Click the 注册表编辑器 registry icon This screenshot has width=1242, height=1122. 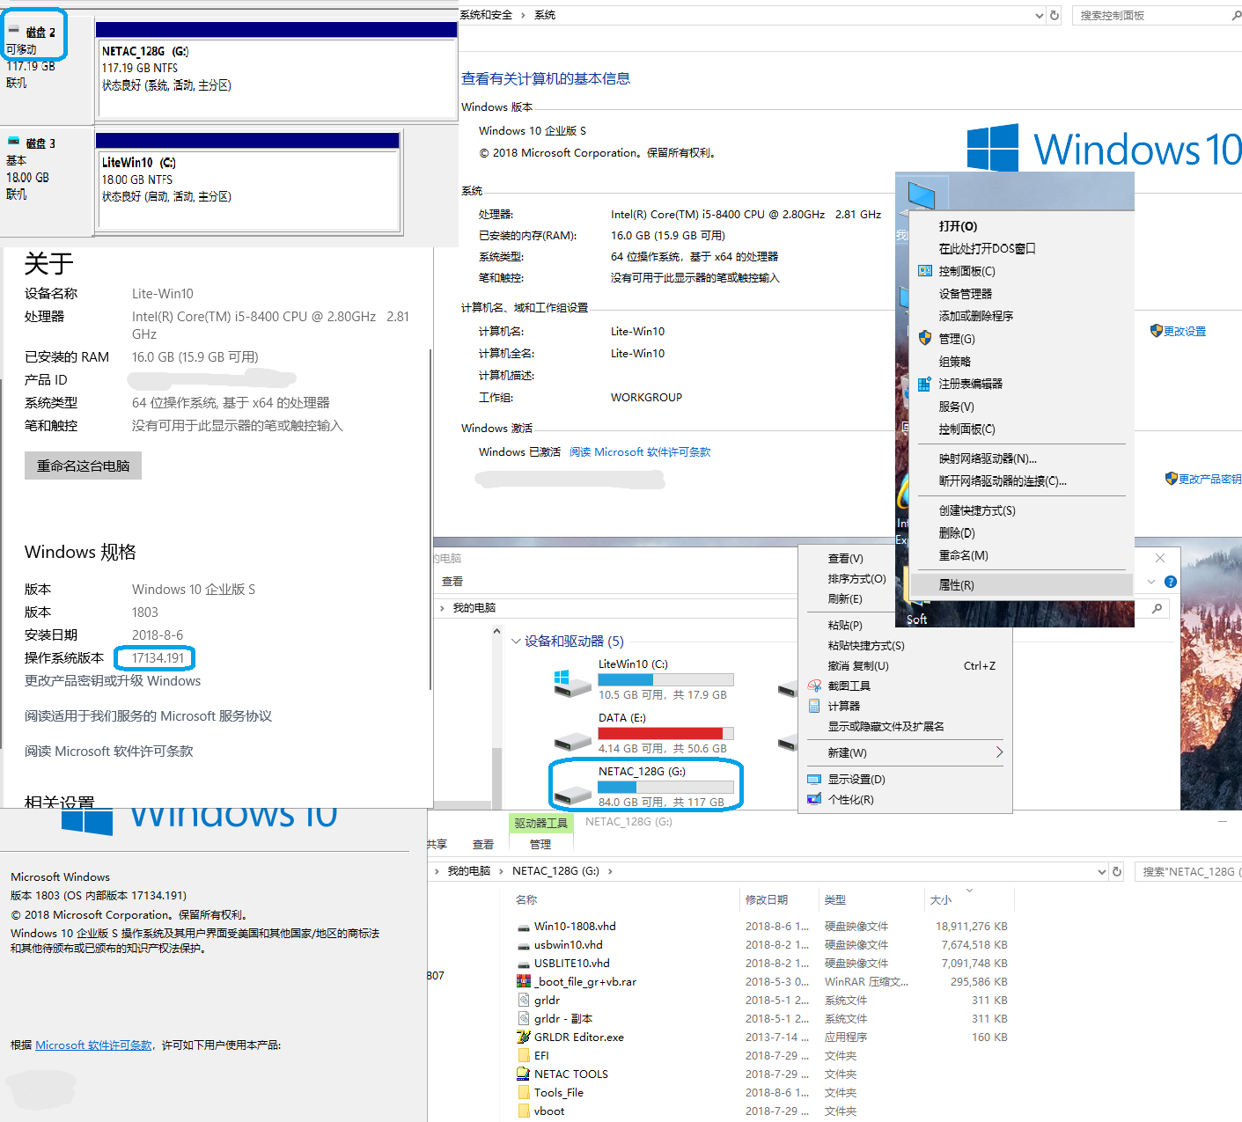(924, 384)
